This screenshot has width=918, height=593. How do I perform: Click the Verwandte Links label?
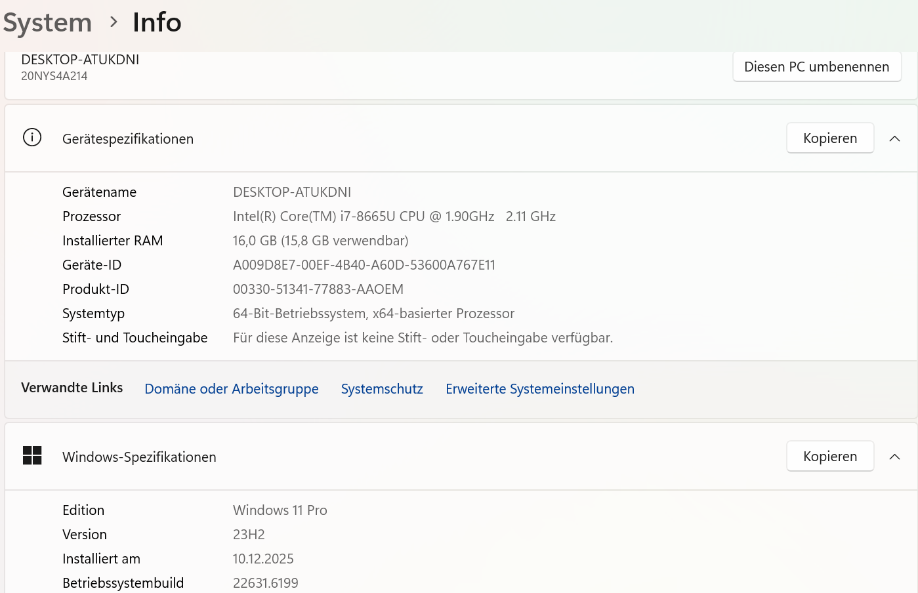pyautogui.click(x=72, y=388)
